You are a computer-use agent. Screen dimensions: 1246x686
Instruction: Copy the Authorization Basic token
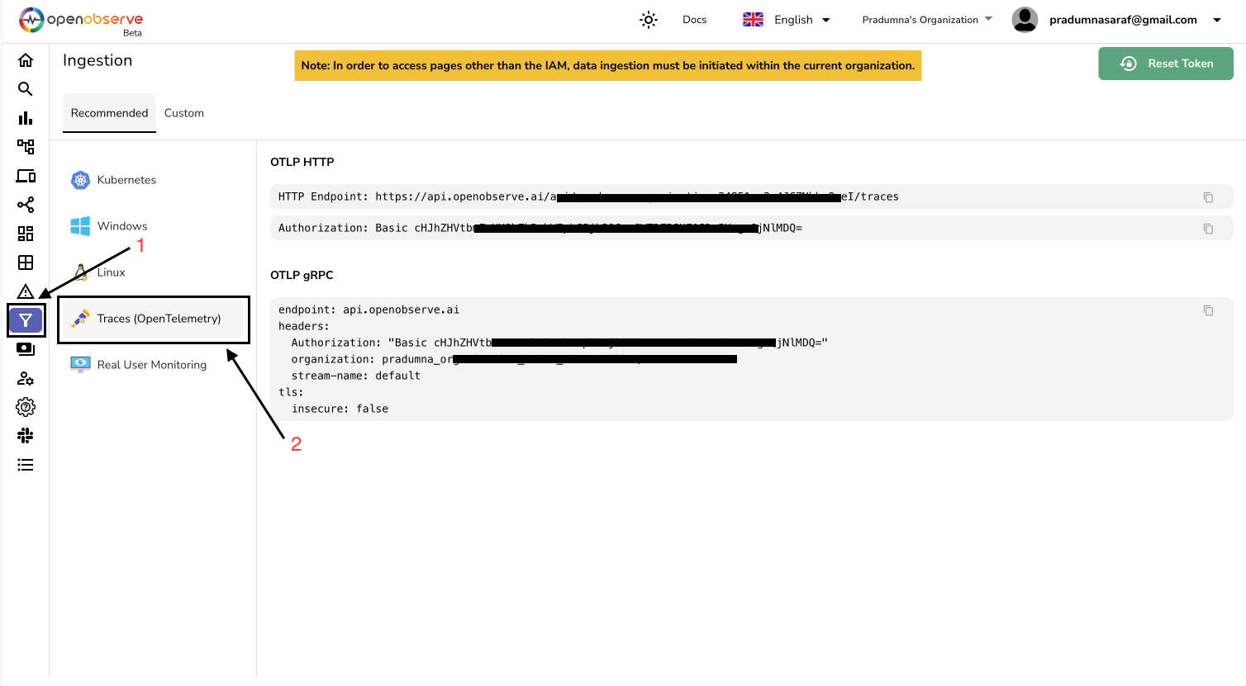(1208, 229)
